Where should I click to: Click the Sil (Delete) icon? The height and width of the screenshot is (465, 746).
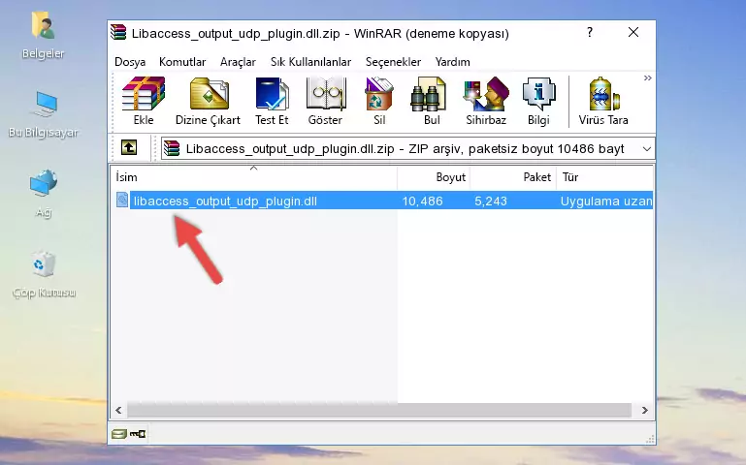(379, 101)
